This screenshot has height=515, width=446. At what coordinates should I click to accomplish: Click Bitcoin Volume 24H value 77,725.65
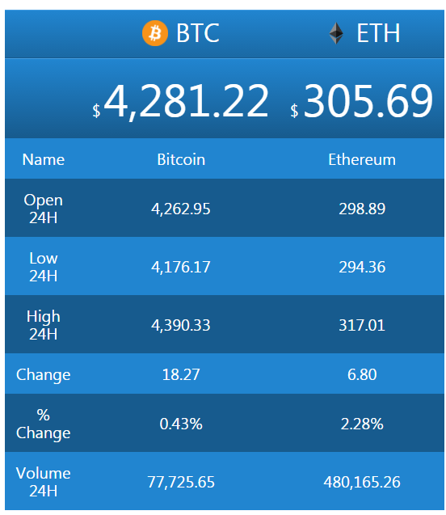(x=181, y=482)
